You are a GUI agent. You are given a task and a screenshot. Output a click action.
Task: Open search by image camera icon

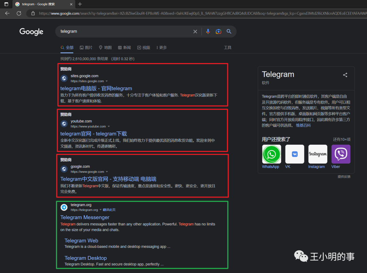pos(219,32)
